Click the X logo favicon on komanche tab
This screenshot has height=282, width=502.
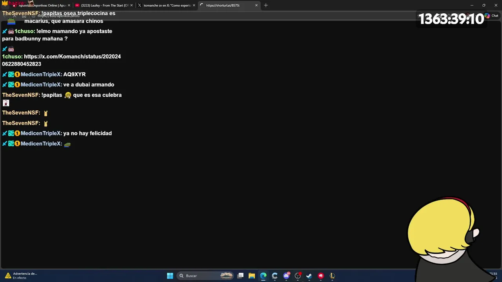tap(140, 5)
